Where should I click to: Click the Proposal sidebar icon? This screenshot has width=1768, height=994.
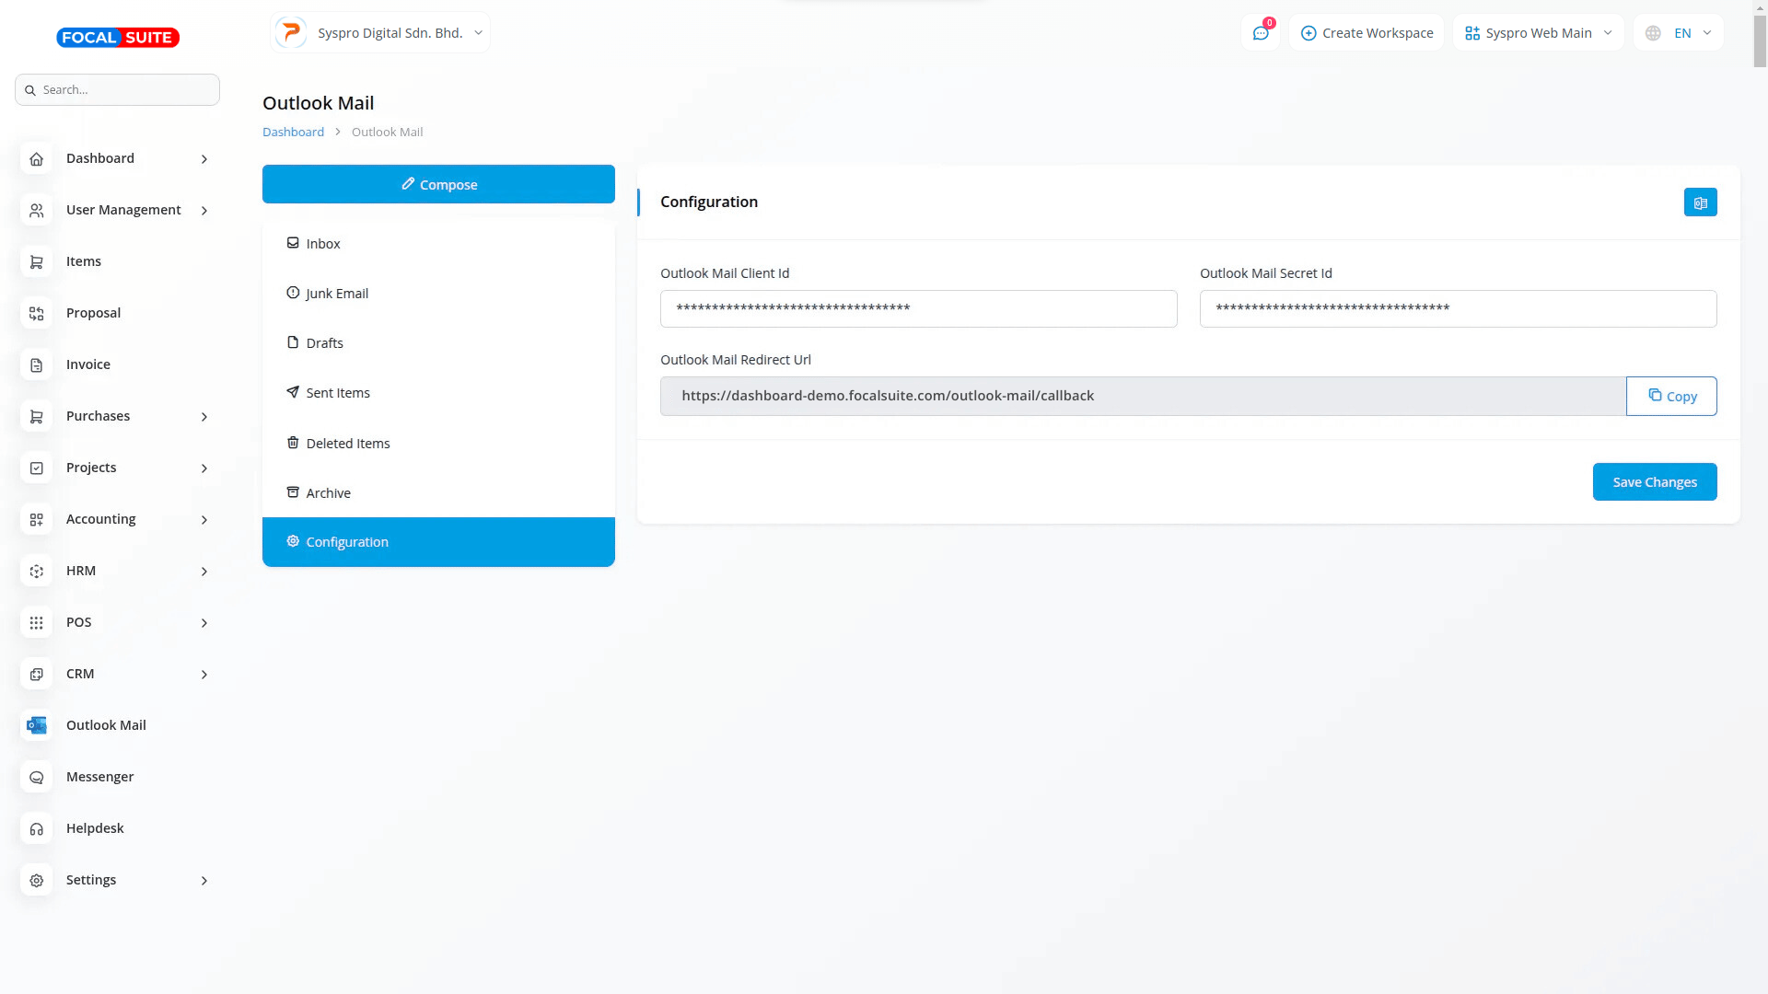(37, 313)
